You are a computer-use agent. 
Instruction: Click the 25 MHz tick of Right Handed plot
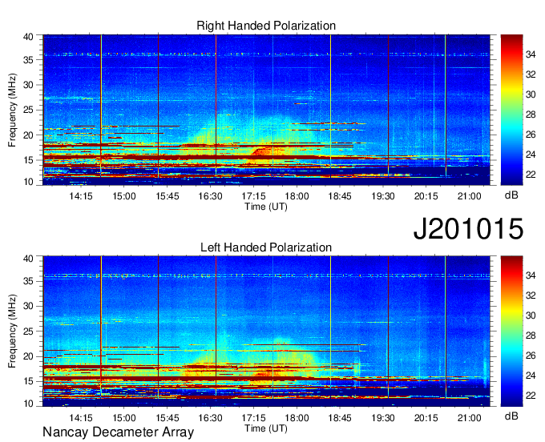[28, 110]
